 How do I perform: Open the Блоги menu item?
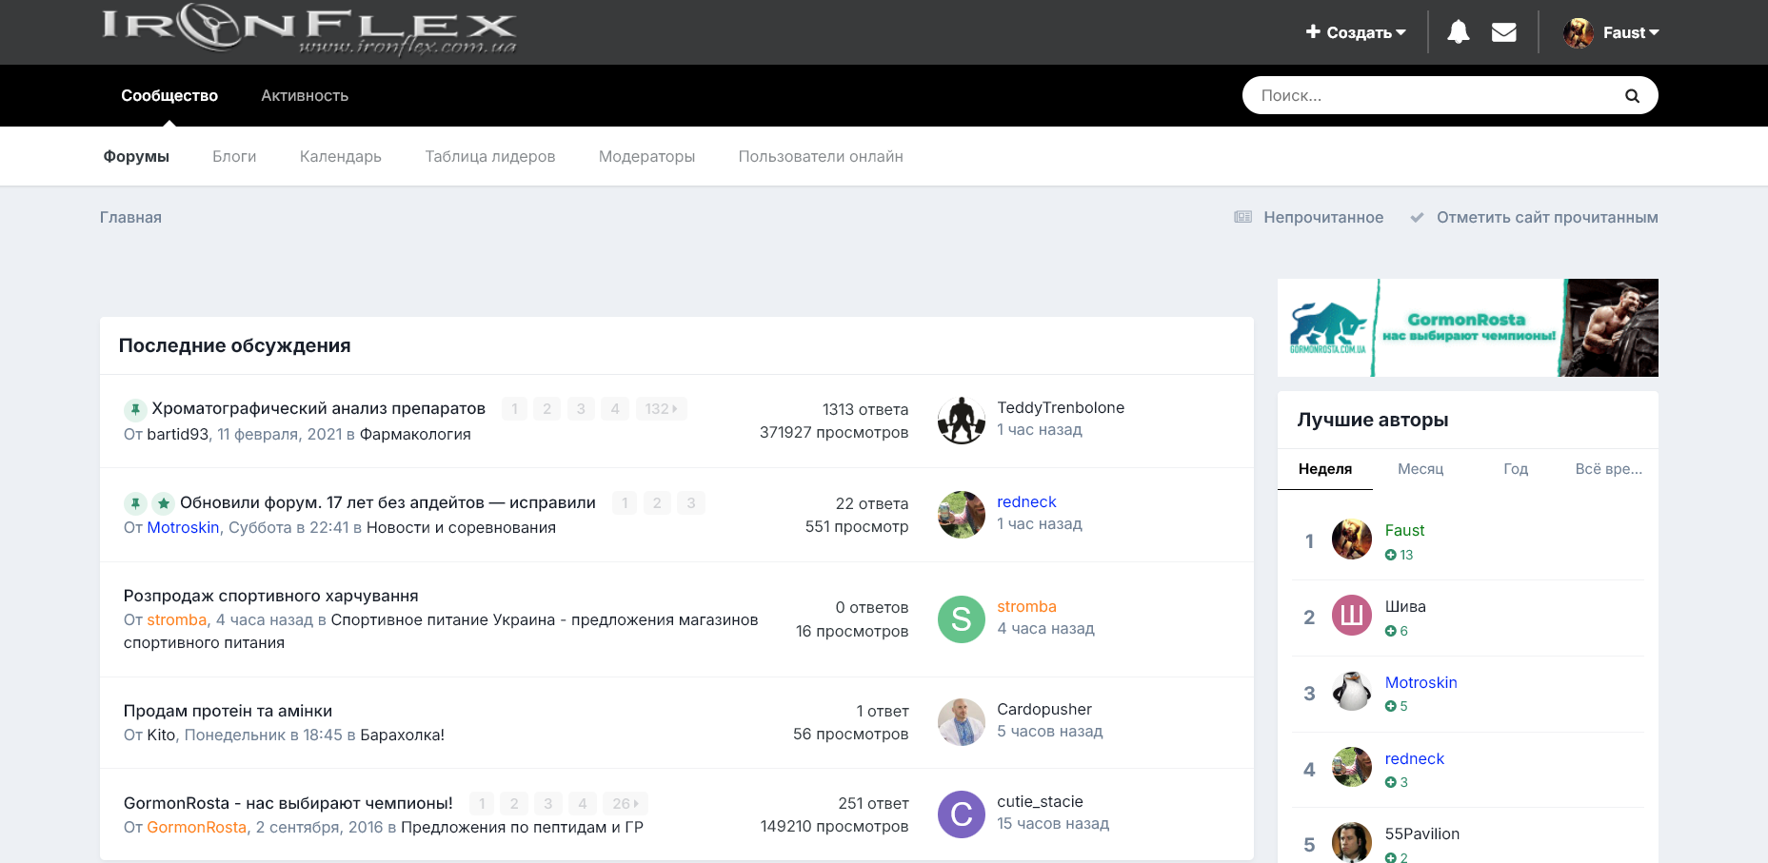[x=234, y=156]
